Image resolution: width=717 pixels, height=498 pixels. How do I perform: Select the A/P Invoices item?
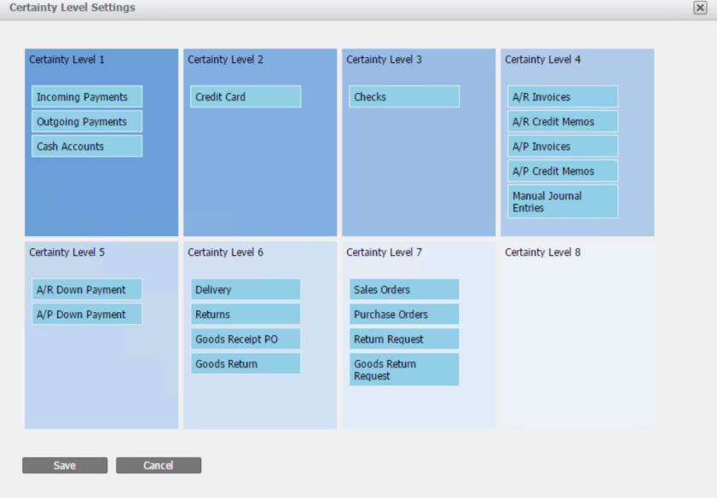[x=563, y=147]
